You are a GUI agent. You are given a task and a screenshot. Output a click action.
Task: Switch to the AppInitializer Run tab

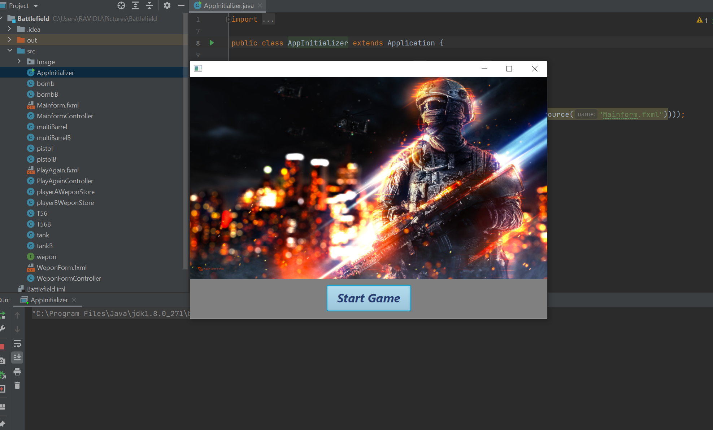point(49,300)
